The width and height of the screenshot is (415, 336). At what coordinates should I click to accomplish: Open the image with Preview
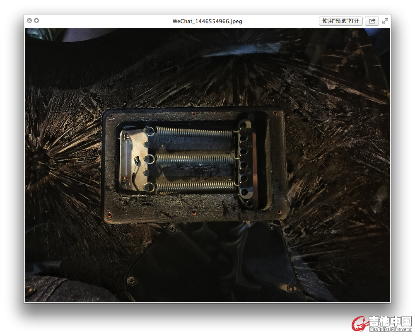[340, 21]
